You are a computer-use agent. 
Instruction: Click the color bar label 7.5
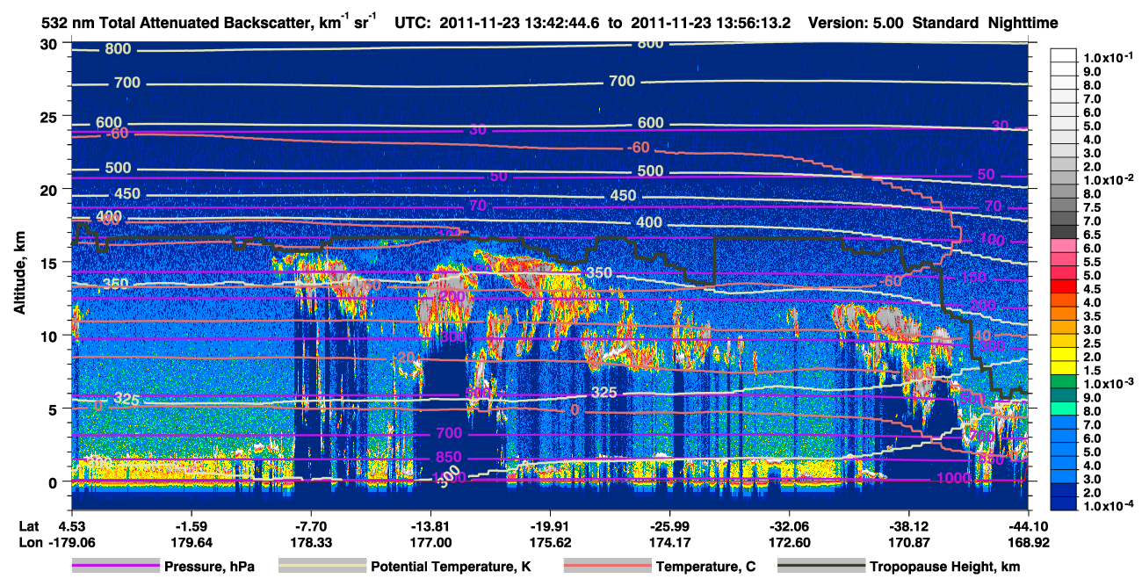[x=1094, y=208]
